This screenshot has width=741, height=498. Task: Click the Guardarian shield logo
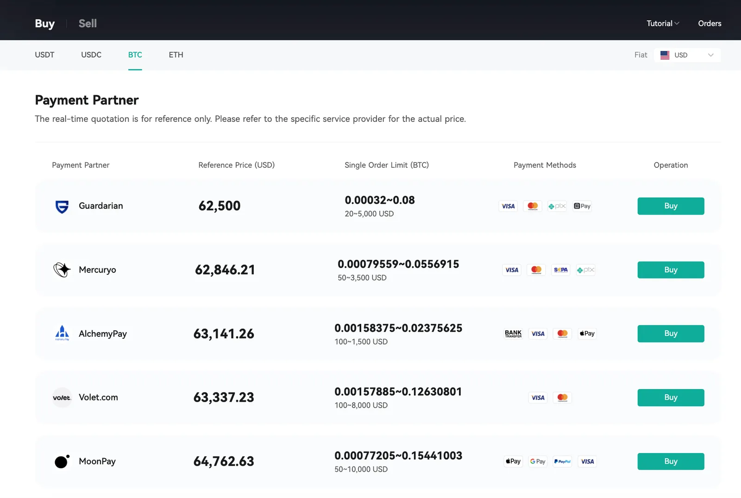(62, 206)
